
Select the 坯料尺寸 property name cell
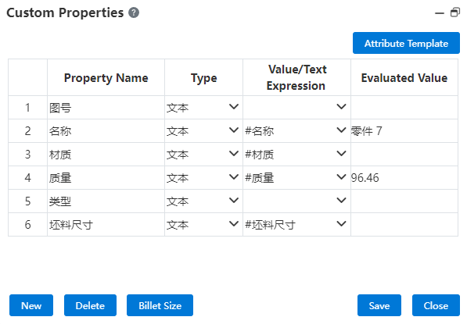tap(106, 224)
